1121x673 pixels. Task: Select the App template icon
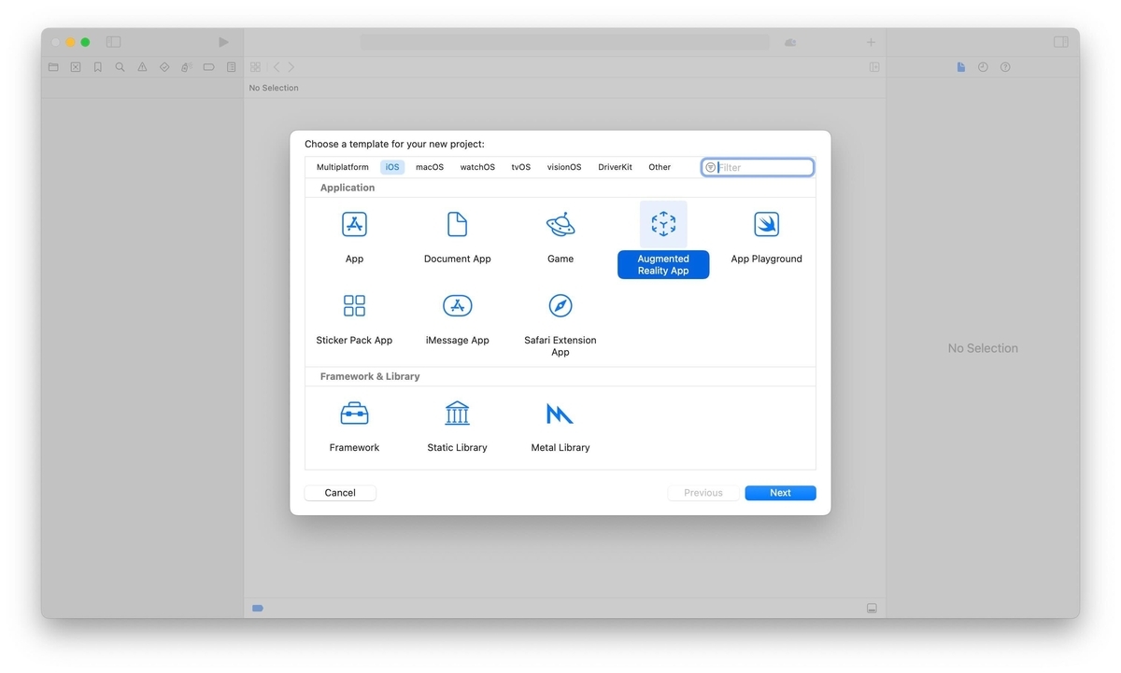[354, 225]
